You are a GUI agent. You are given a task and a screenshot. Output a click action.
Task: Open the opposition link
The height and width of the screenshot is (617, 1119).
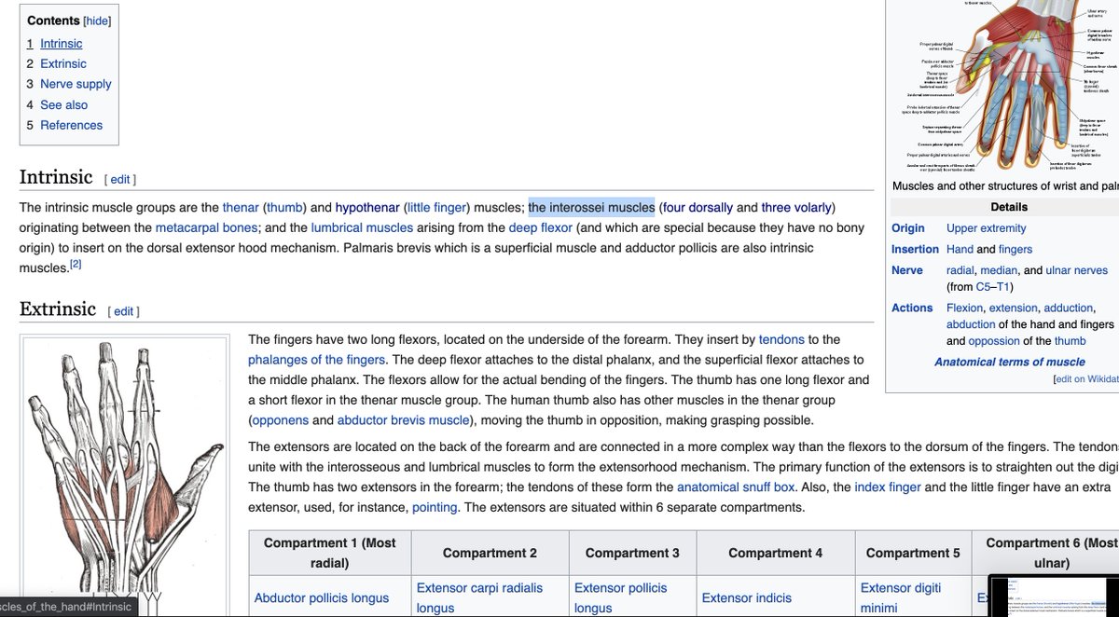[x=992, y=341]
